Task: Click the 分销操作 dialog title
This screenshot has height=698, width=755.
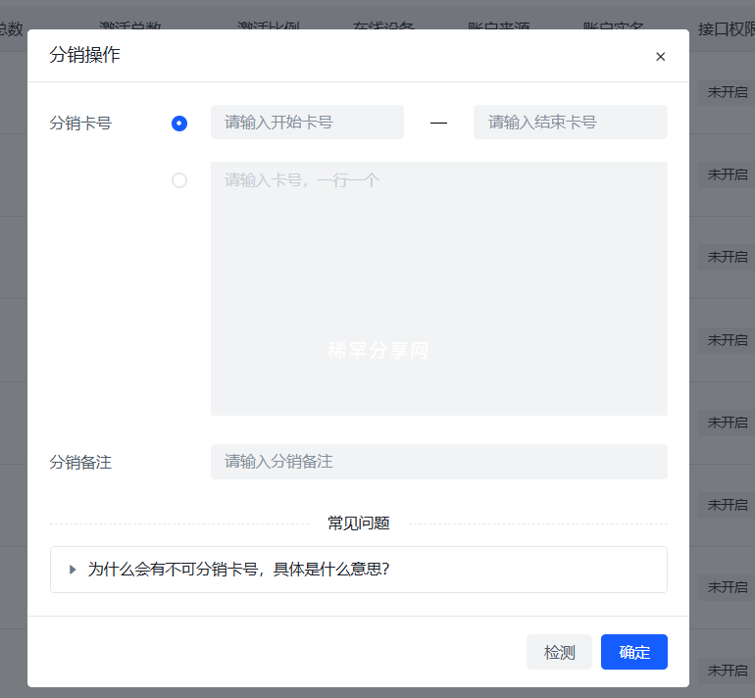Action: (85, 55)
